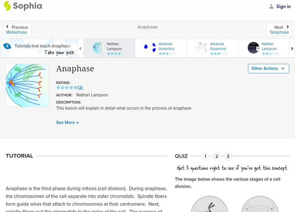Select Nathan Lampson's first tutorial thumbnail
295x212 pixels.
point(98,48)
